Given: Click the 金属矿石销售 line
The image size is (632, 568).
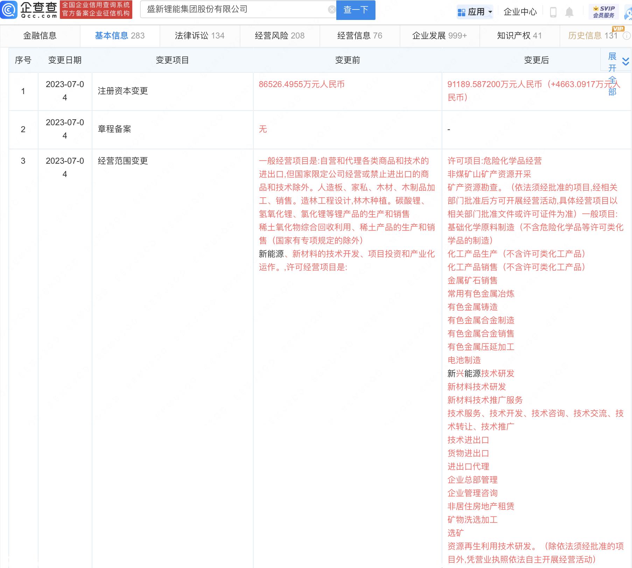Looking at the screenshot, I should (x=472, y=281).
